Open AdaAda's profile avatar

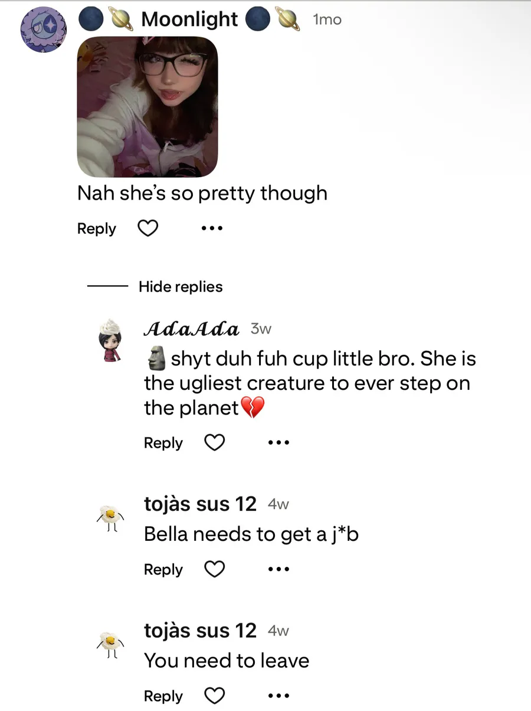[x=109, y=340]
